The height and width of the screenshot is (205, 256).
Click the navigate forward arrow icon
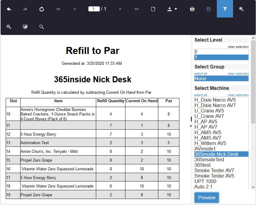click(25, 9)
